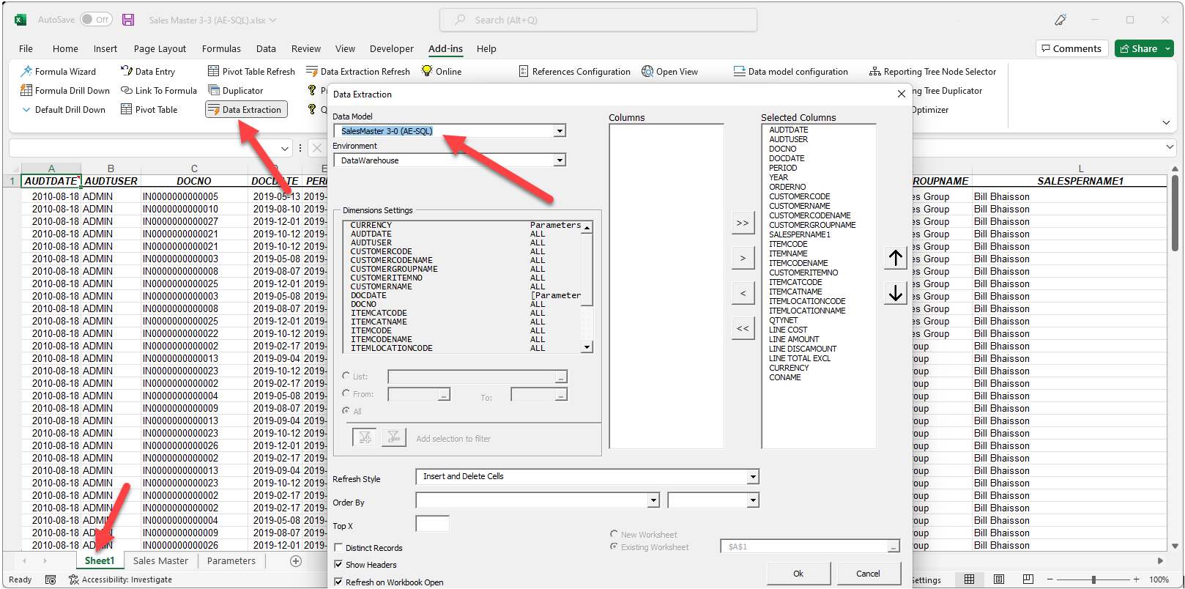
Task: Open the Environment dropdown list
Action: click(560, 160)
